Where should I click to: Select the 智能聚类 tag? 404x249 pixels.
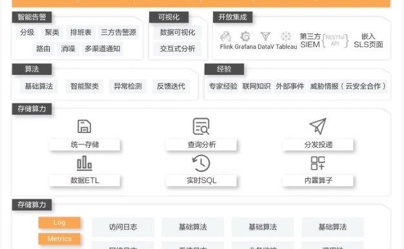coord(85,86)
